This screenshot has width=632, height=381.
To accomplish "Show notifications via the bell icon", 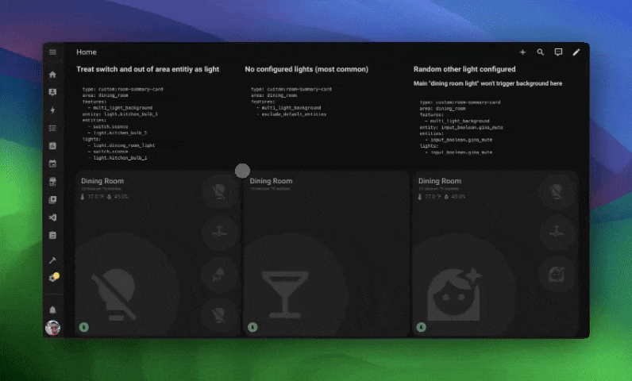I will pyautogui.click(x=52, y=310).
